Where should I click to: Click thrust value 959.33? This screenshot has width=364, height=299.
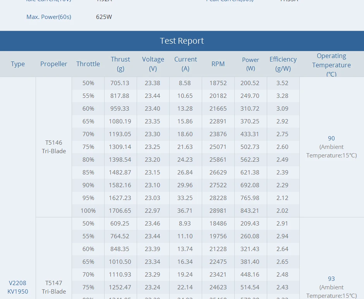[120, 109]
